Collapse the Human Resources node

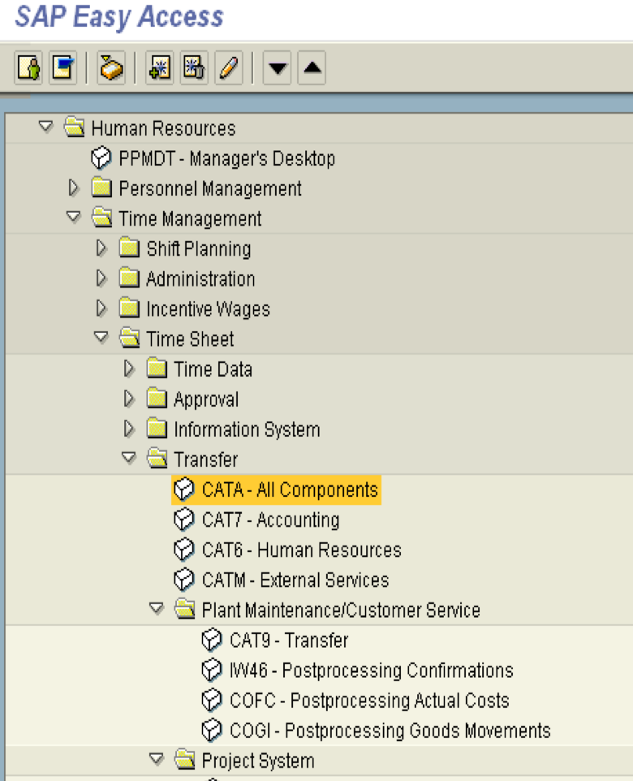[45, 127]
